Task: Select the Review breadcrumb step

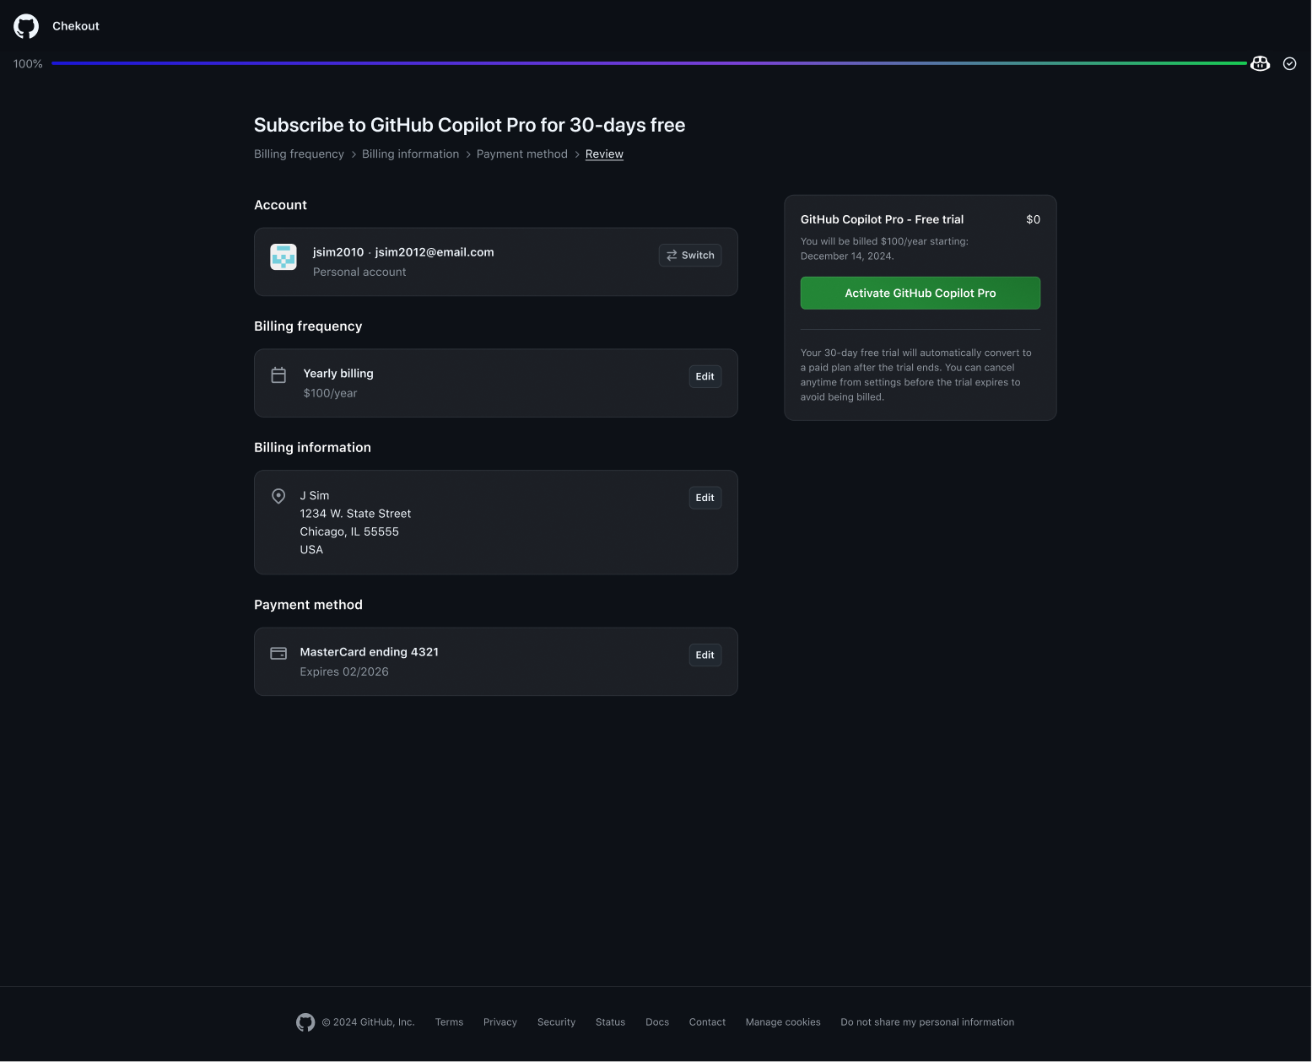Action: pos(604,154)
